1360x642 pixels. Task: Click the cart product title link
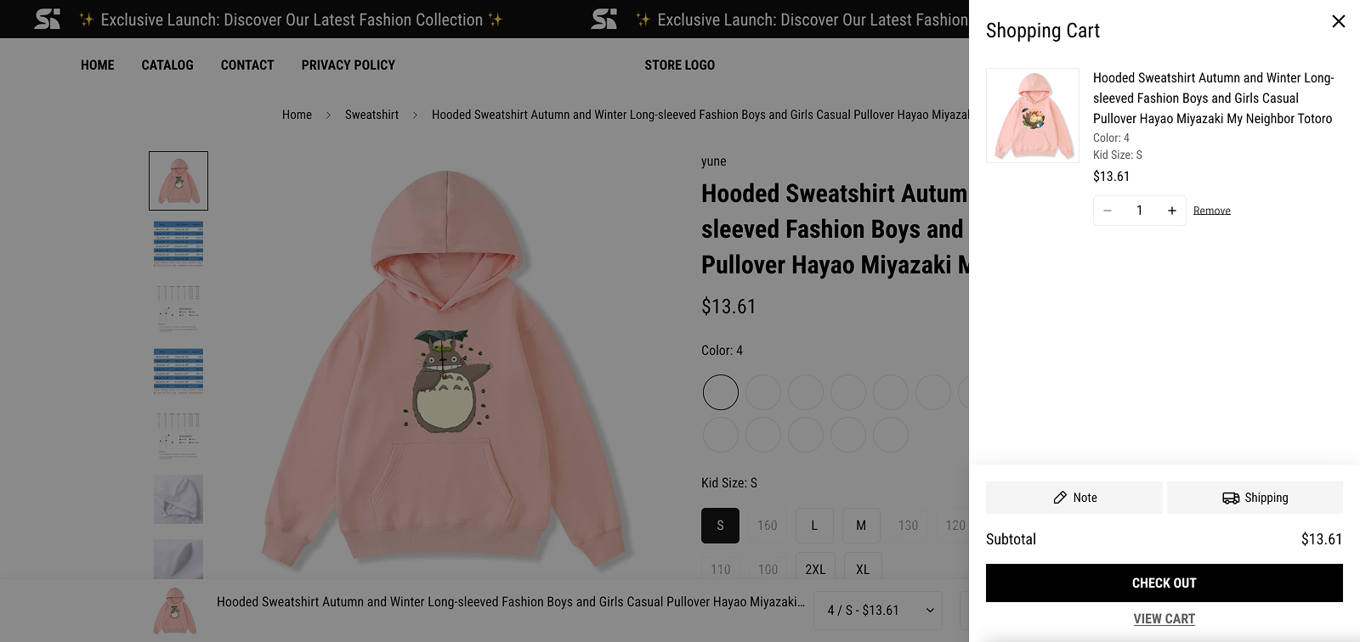[1213, 99]
